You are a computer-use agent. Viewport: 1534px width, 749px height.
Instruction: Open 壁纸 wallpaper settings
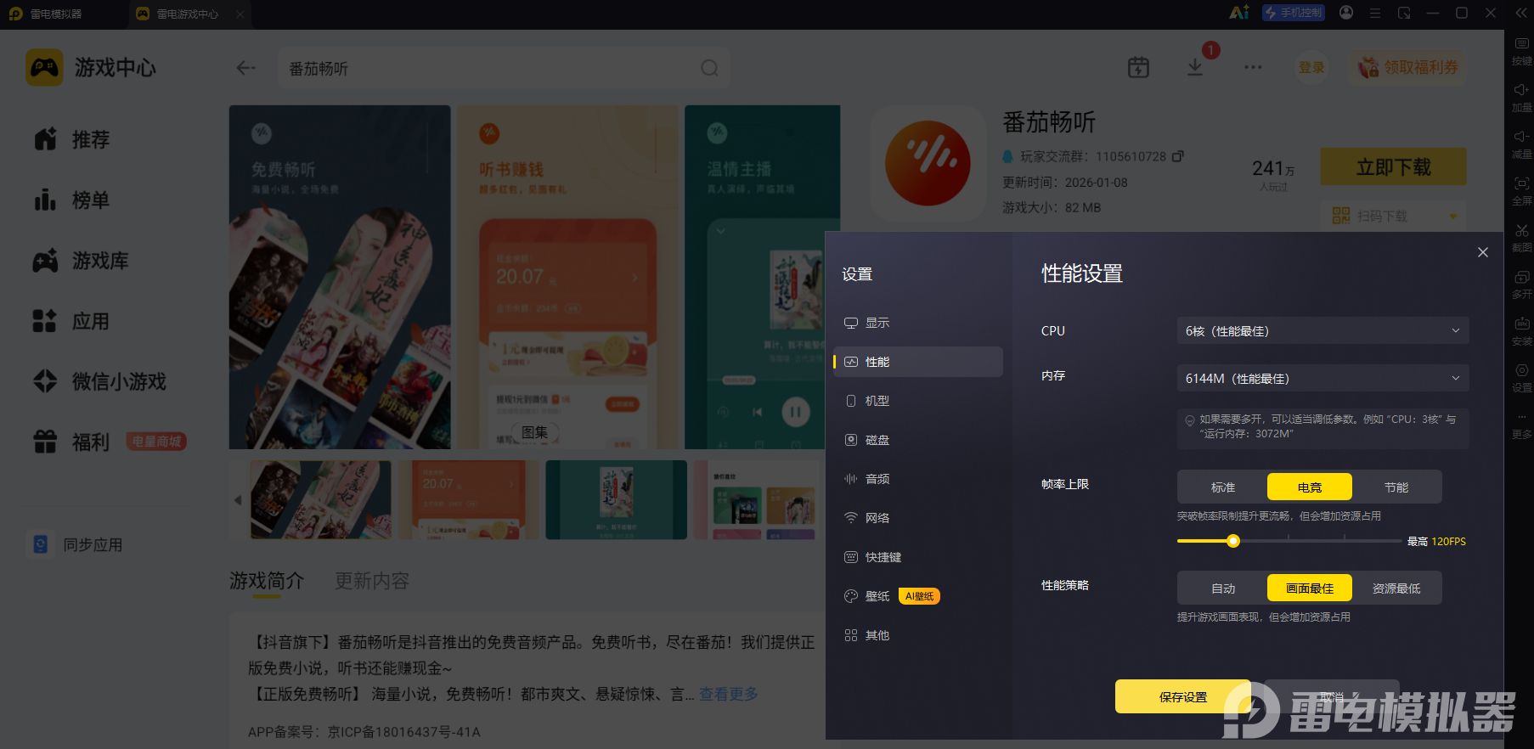(918, 596)
